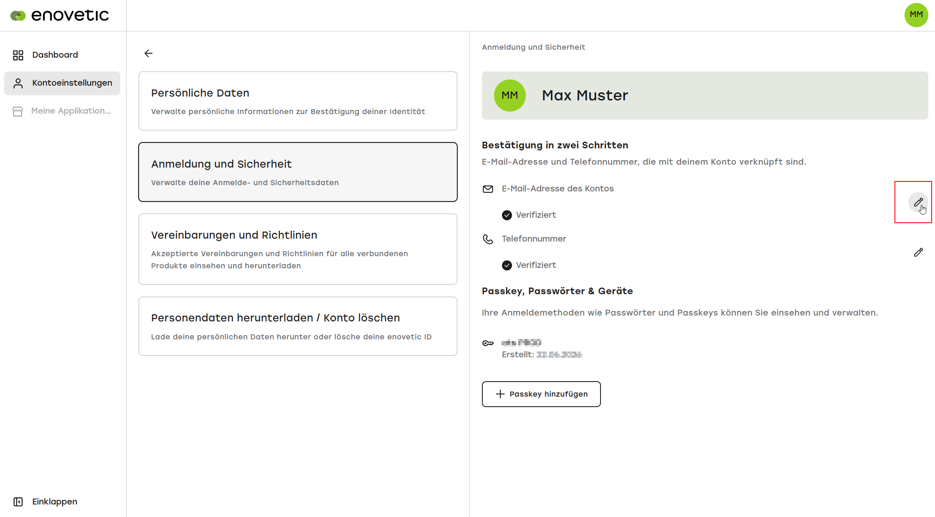
Task: Click the Telefonnummer Verifiziert checkmark
Action: (x=507, y=265)
